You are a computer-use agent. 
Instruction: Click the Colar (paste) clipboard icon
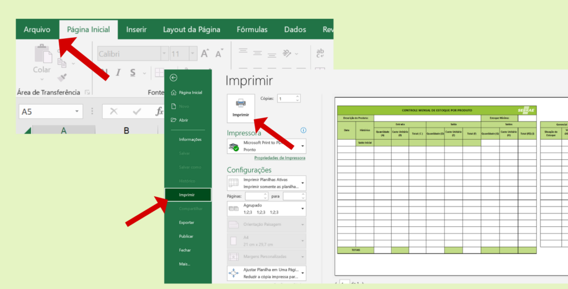tap(43, 54)
